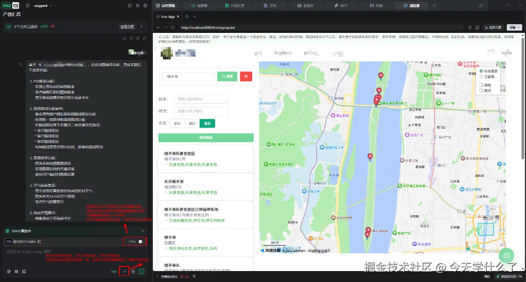Go back in the embedded browser

159,27
